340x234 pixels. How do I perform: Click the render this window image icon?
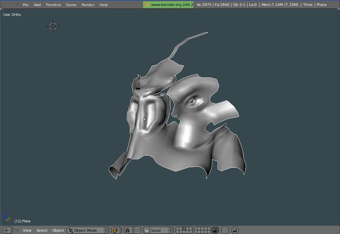click(235, 230)
